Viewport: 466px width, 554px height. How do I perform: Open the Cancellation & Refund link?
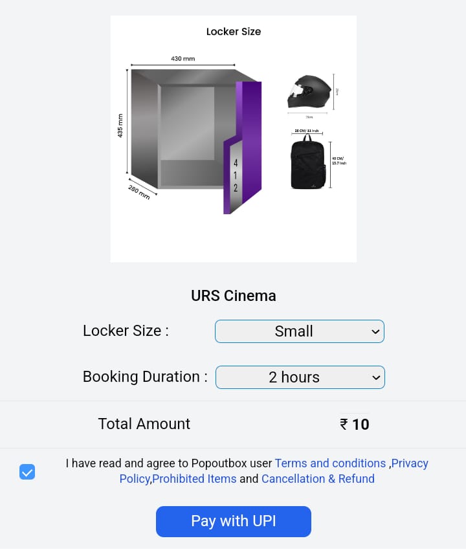318,479
